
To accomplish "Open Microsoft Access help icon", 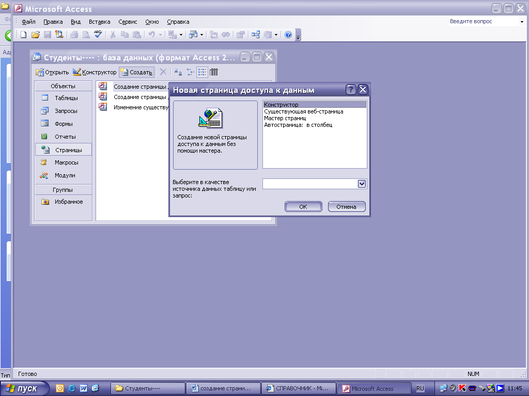I will tap(288, 35).
